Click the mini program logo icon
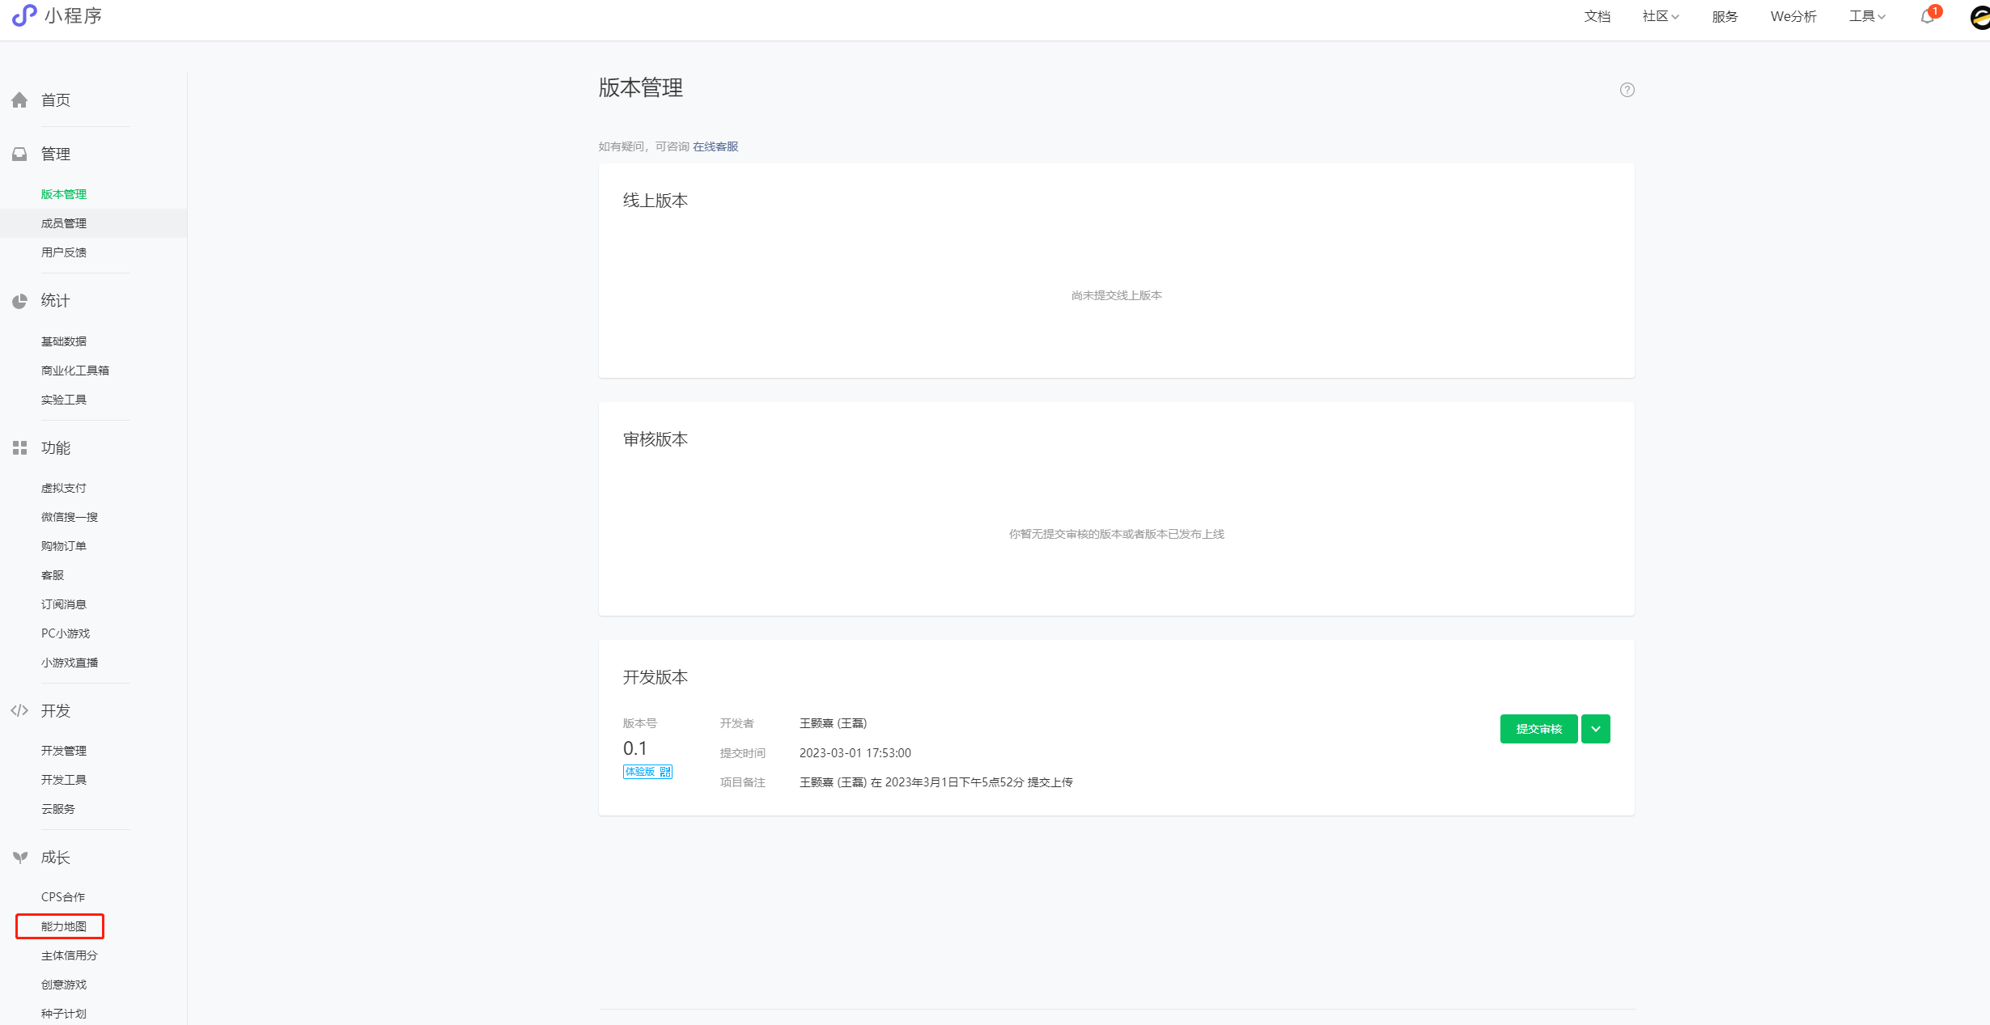Viewport: 1990px width, 1025px height. click(24, 15)
